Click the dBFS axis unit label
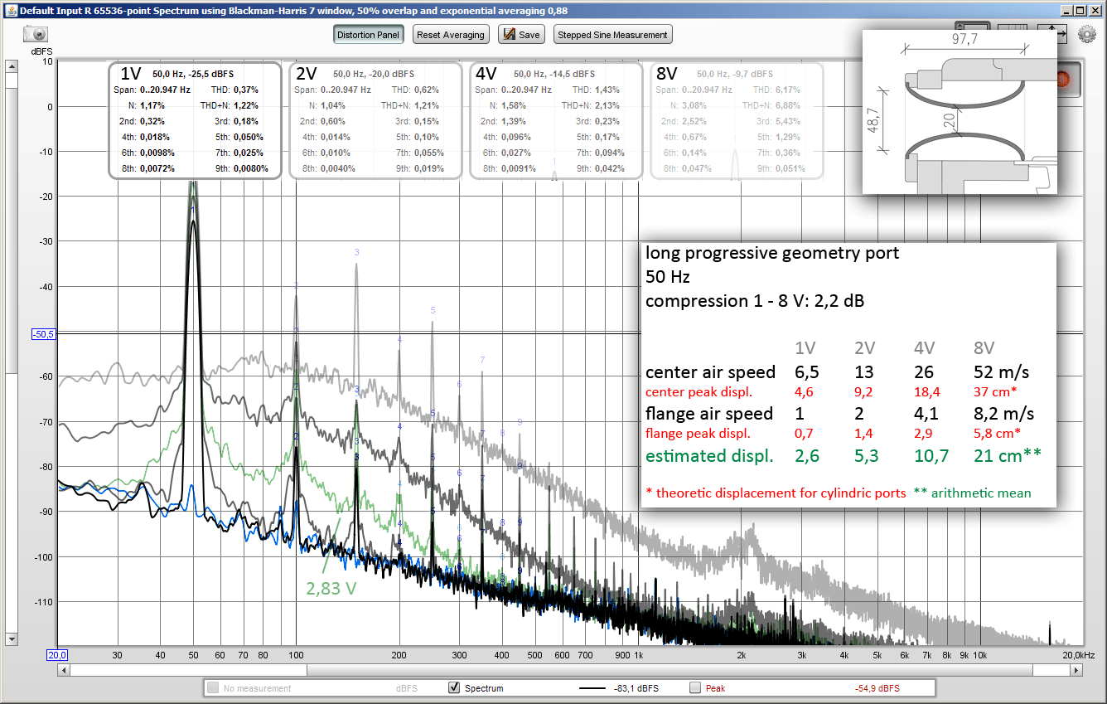The image size is (1107, 704). [41, 51]
